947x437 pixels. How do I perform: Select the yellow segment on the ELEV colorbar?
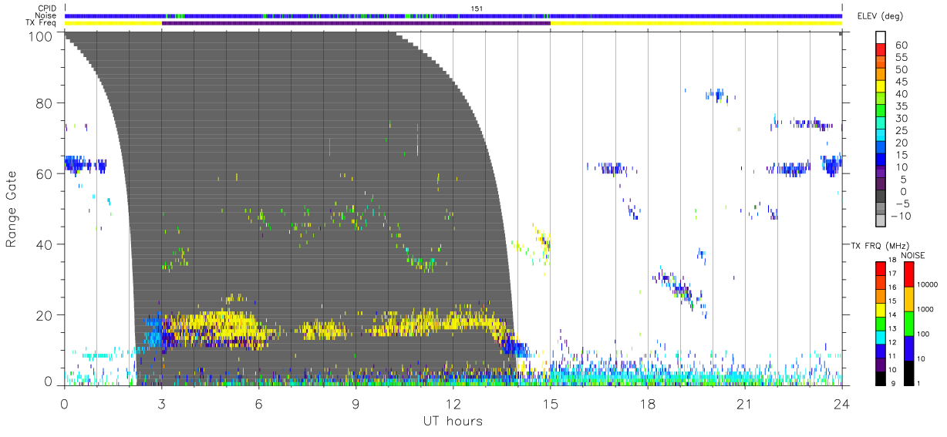tap(882, 87)
